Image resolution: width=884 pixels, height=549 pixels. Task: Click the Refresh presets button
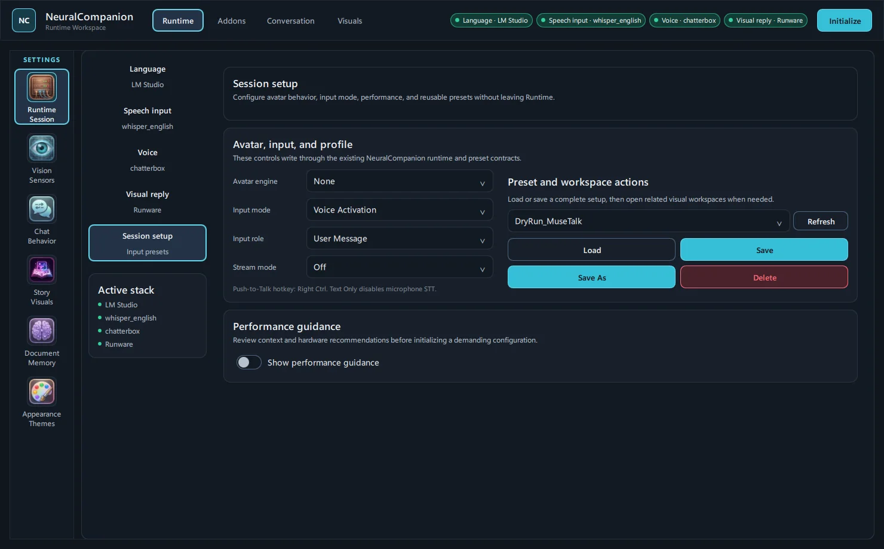821,221
